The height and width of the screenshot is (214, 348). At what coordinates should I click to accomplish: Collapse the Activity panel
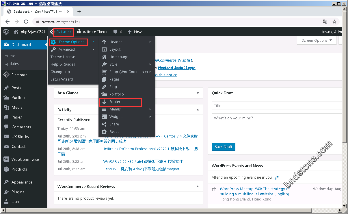coord(198,110)
